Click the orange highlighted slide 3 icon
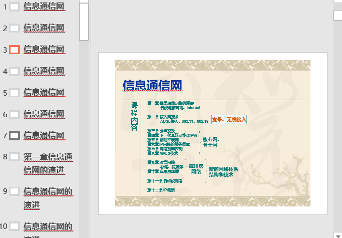This screenshot has width=342, height=238. click(x=15, y=50)
